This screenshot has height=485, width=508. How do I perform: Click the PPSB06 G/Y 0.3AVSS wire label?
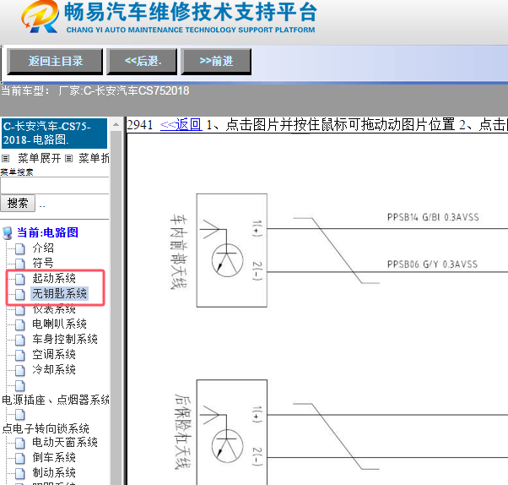[x=432, y=264]
